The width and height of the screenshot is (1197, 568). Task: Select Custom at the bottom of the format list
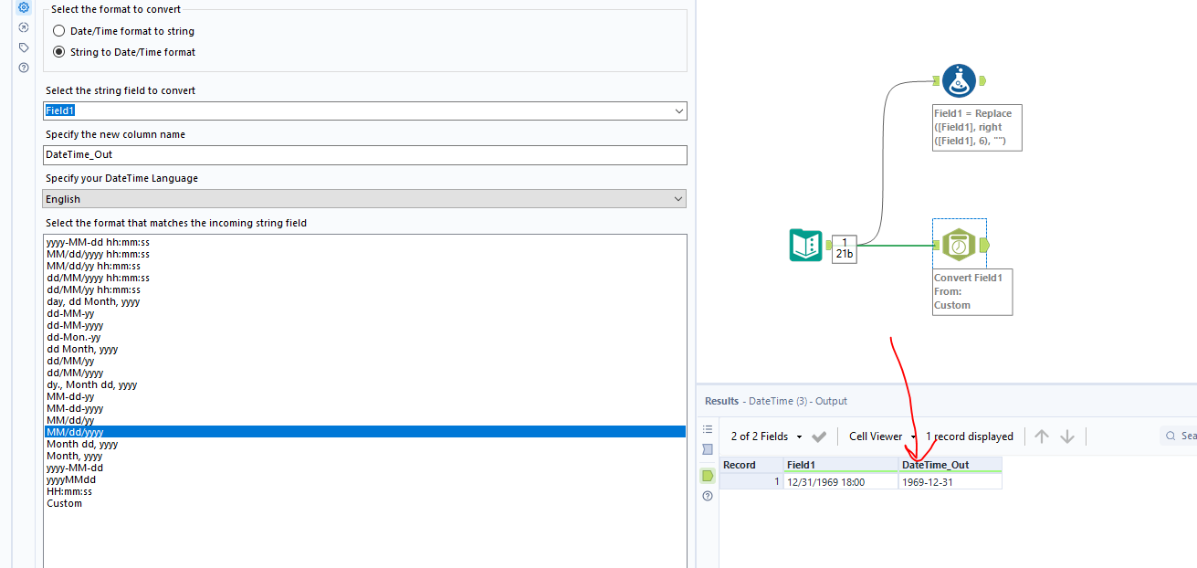[x=64, y=503]
